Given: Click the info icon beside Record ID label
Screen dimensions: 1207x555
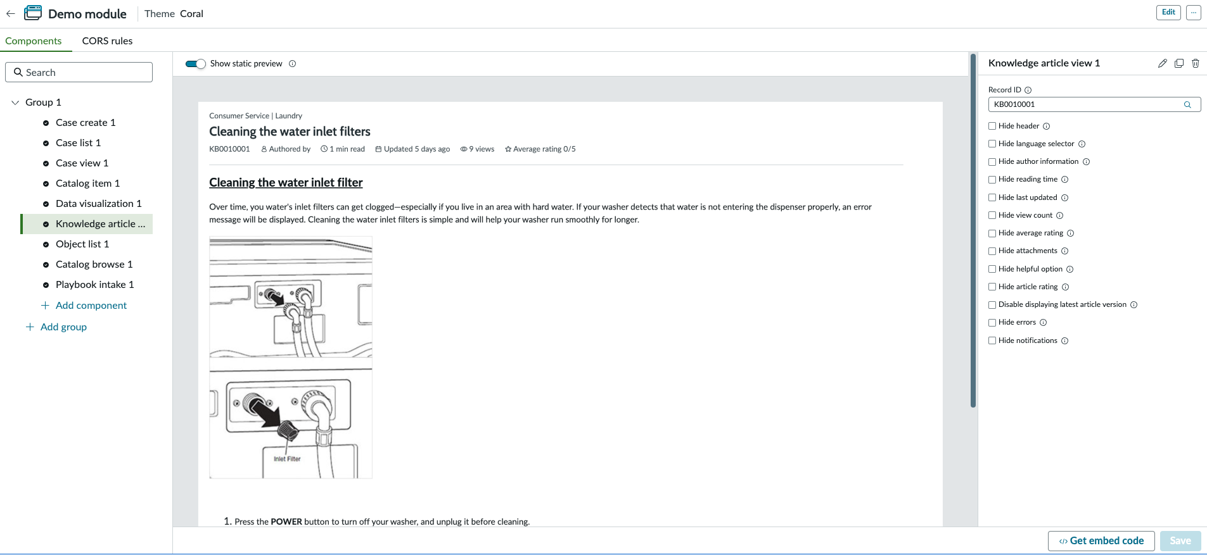Looking at the screenshot, I should [x=1028, y=90].
